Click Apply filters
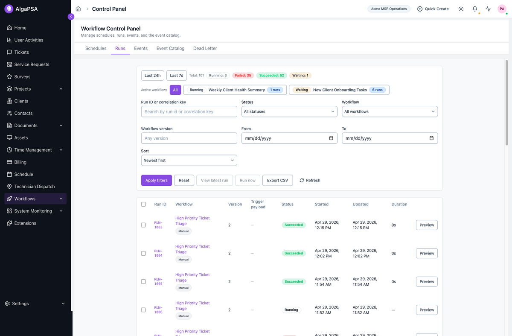Viewport: 512px width, 336px height. 157,181
